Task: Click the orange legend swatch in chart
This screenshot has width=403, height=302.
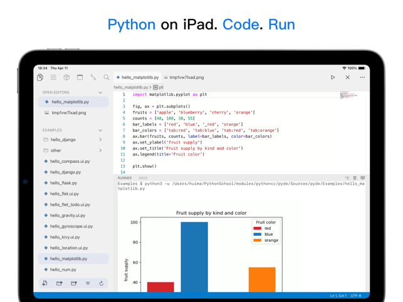Action: pyautogui.click(x=257, y=241)
